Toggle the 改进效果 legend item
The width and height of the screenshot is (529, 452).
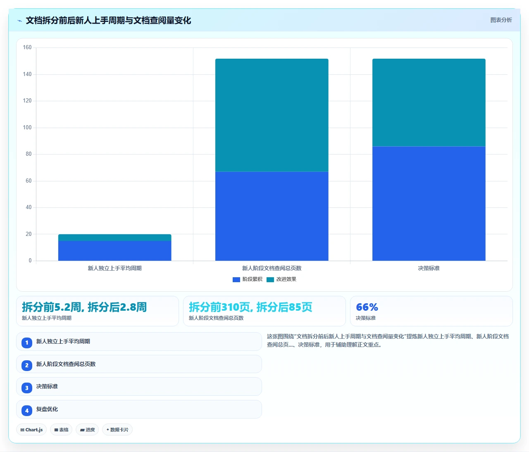pyautogui.click(x=281, y=279)
